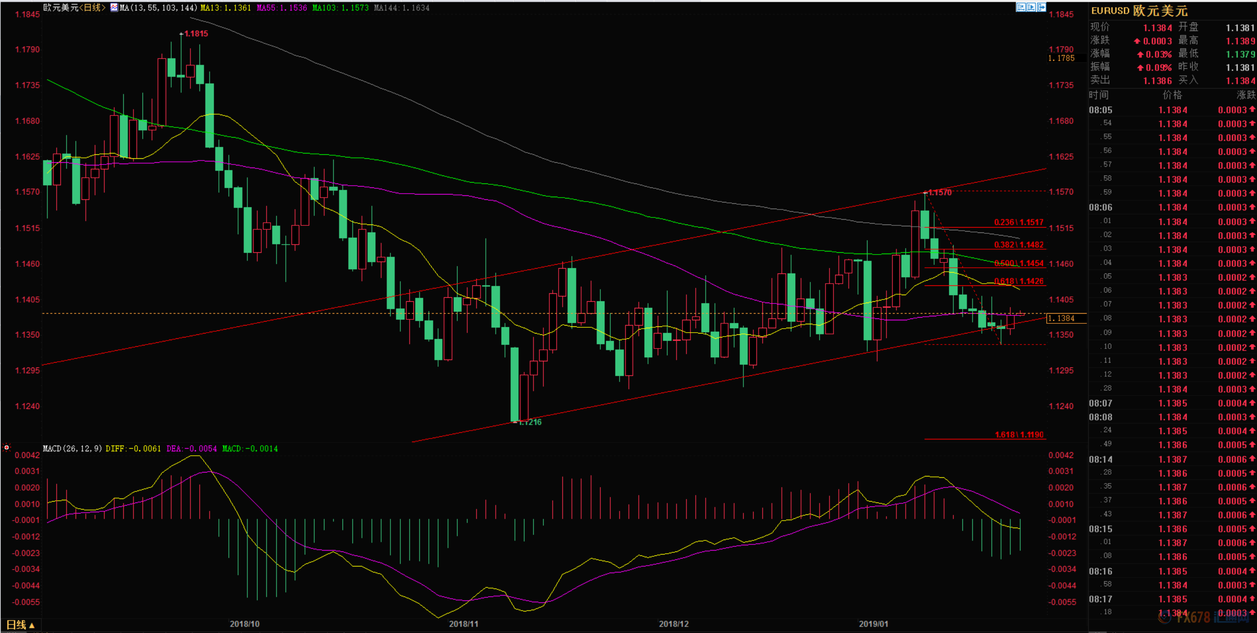Click the 买入 price 1.1384
The image size is (1257, 633).
click(1240, 80)
